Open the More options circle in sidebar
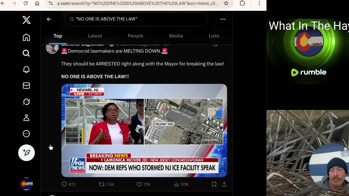Image resolution: width=349 pixels, height=196 pixels. point(26,134)
